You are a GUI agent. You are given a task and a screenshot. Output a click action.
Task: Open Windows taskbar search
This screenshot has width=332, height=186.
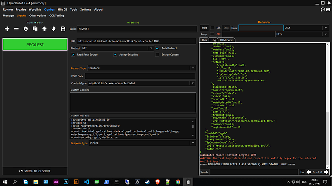[x=15, y=182]
